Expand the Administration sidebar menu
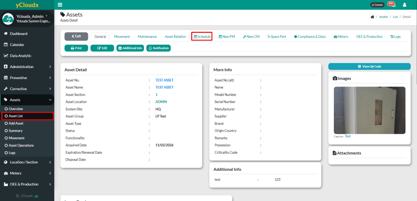417x201 pixels. coord(27,67)
